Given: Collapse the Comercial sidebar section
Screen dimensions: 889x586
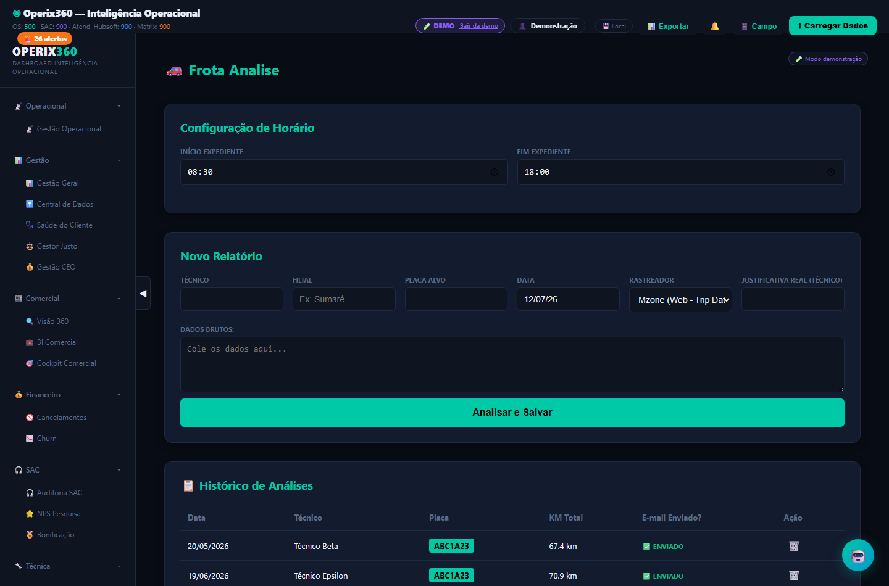Looking at the screenshot, I should point(68,299).
